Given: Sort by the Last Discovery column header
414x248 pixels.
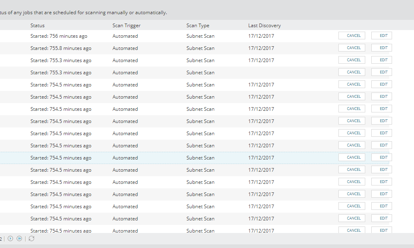Looking at the screenshot, I should tap(264, 26).
